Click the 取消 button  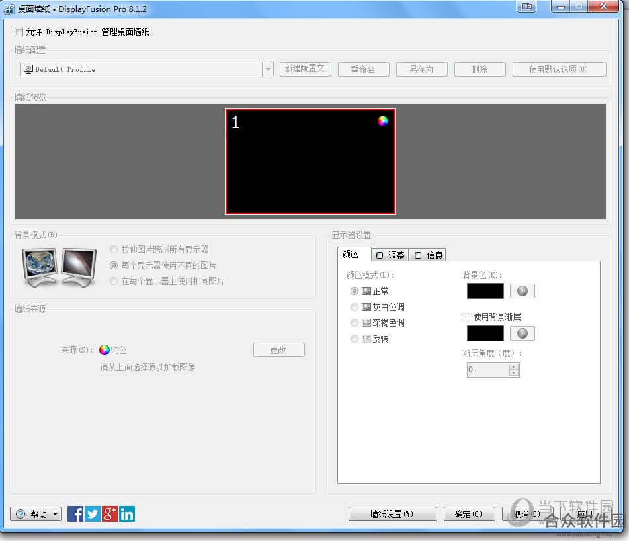(527, 514)
